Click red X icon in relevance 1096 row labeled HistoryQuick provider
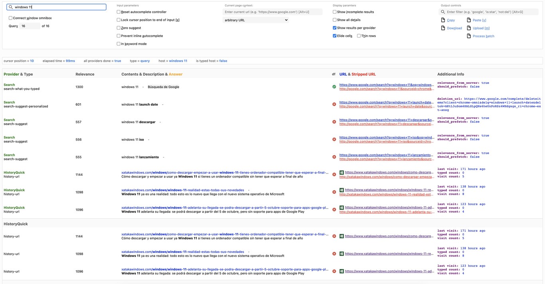The width and height of the screenshot is (545, 284). pyautogui.click(x=334, y=209)
